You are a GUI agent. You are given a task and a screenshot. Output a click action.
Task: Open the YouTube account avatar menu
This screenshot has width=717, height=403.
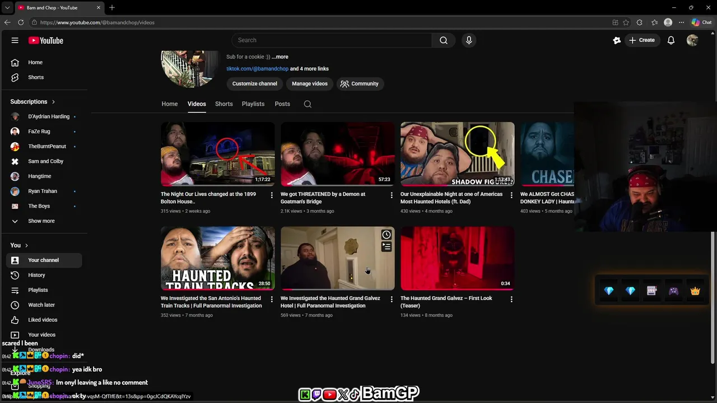692,40
